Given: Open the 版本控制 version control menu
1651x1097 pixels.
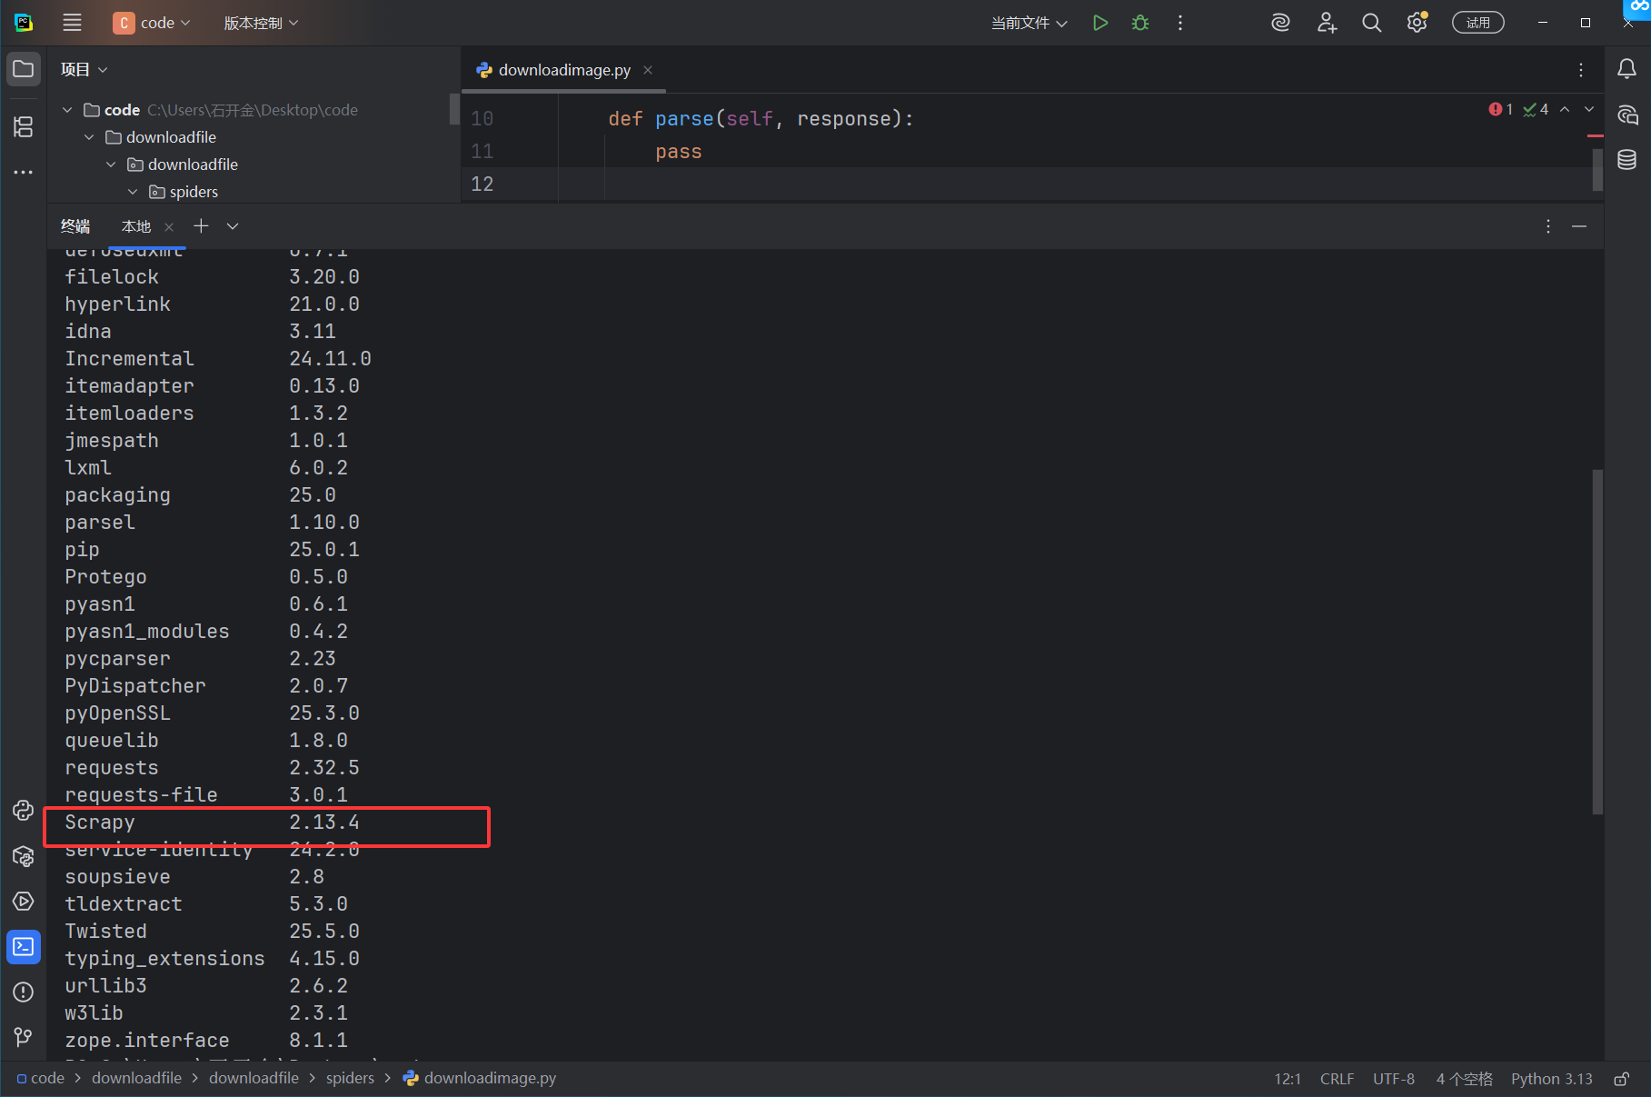Looking at the screenshot, I should click(261, 23).
